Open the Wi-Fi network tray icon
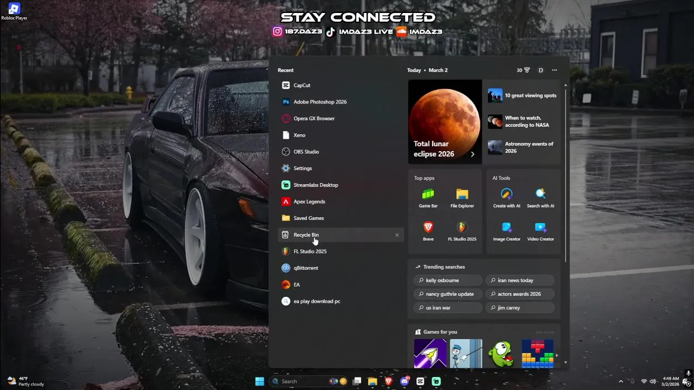This screenshot has width=694, height=390. point(644,381)
